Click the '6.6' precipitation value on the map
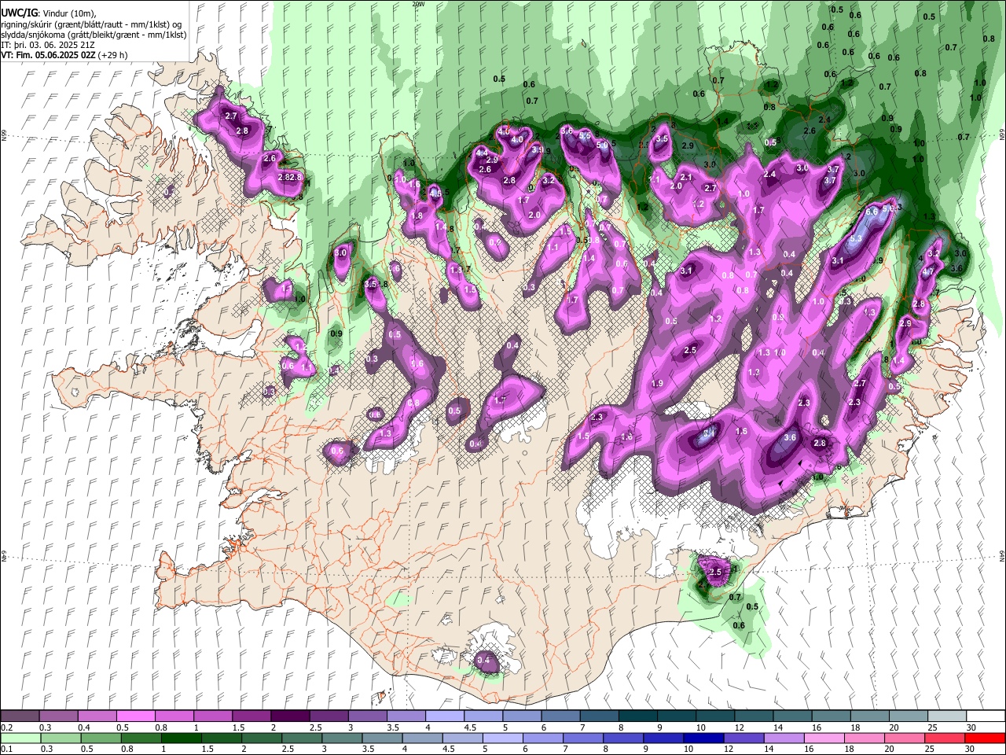This screenshot has height=755, width=1006. coord(871,212)
